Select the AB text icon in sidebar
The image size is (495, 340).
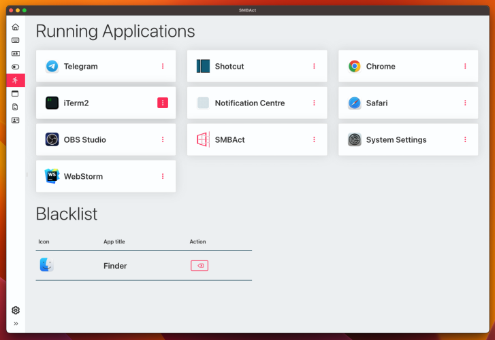[16, 54]
